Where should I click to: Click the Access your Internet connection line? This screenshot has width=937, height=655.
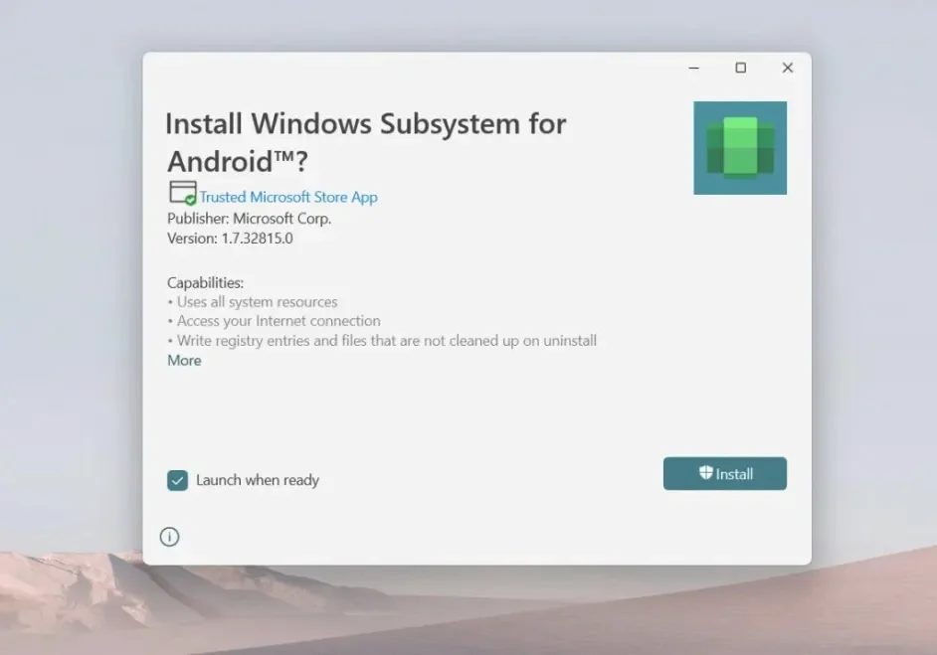pyautogui.click(x=275, y=321)
